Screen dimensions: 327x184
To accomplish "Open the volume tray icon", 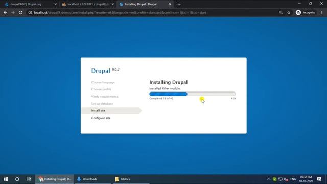I will point(286,179).
